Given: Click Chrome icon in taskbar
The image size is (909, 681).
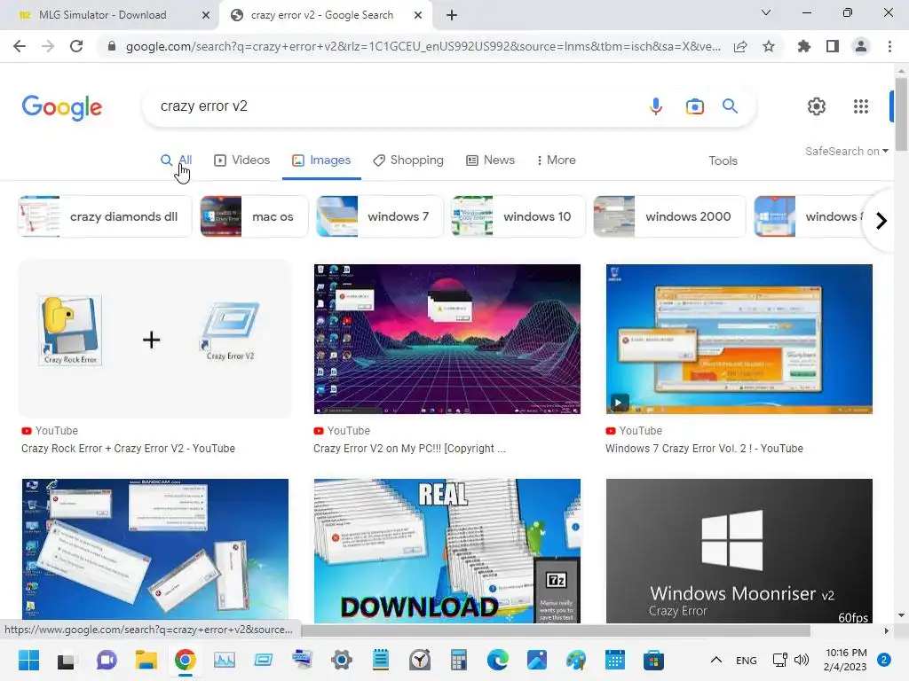Looking at the screenshot, I should tap(185, 660).
